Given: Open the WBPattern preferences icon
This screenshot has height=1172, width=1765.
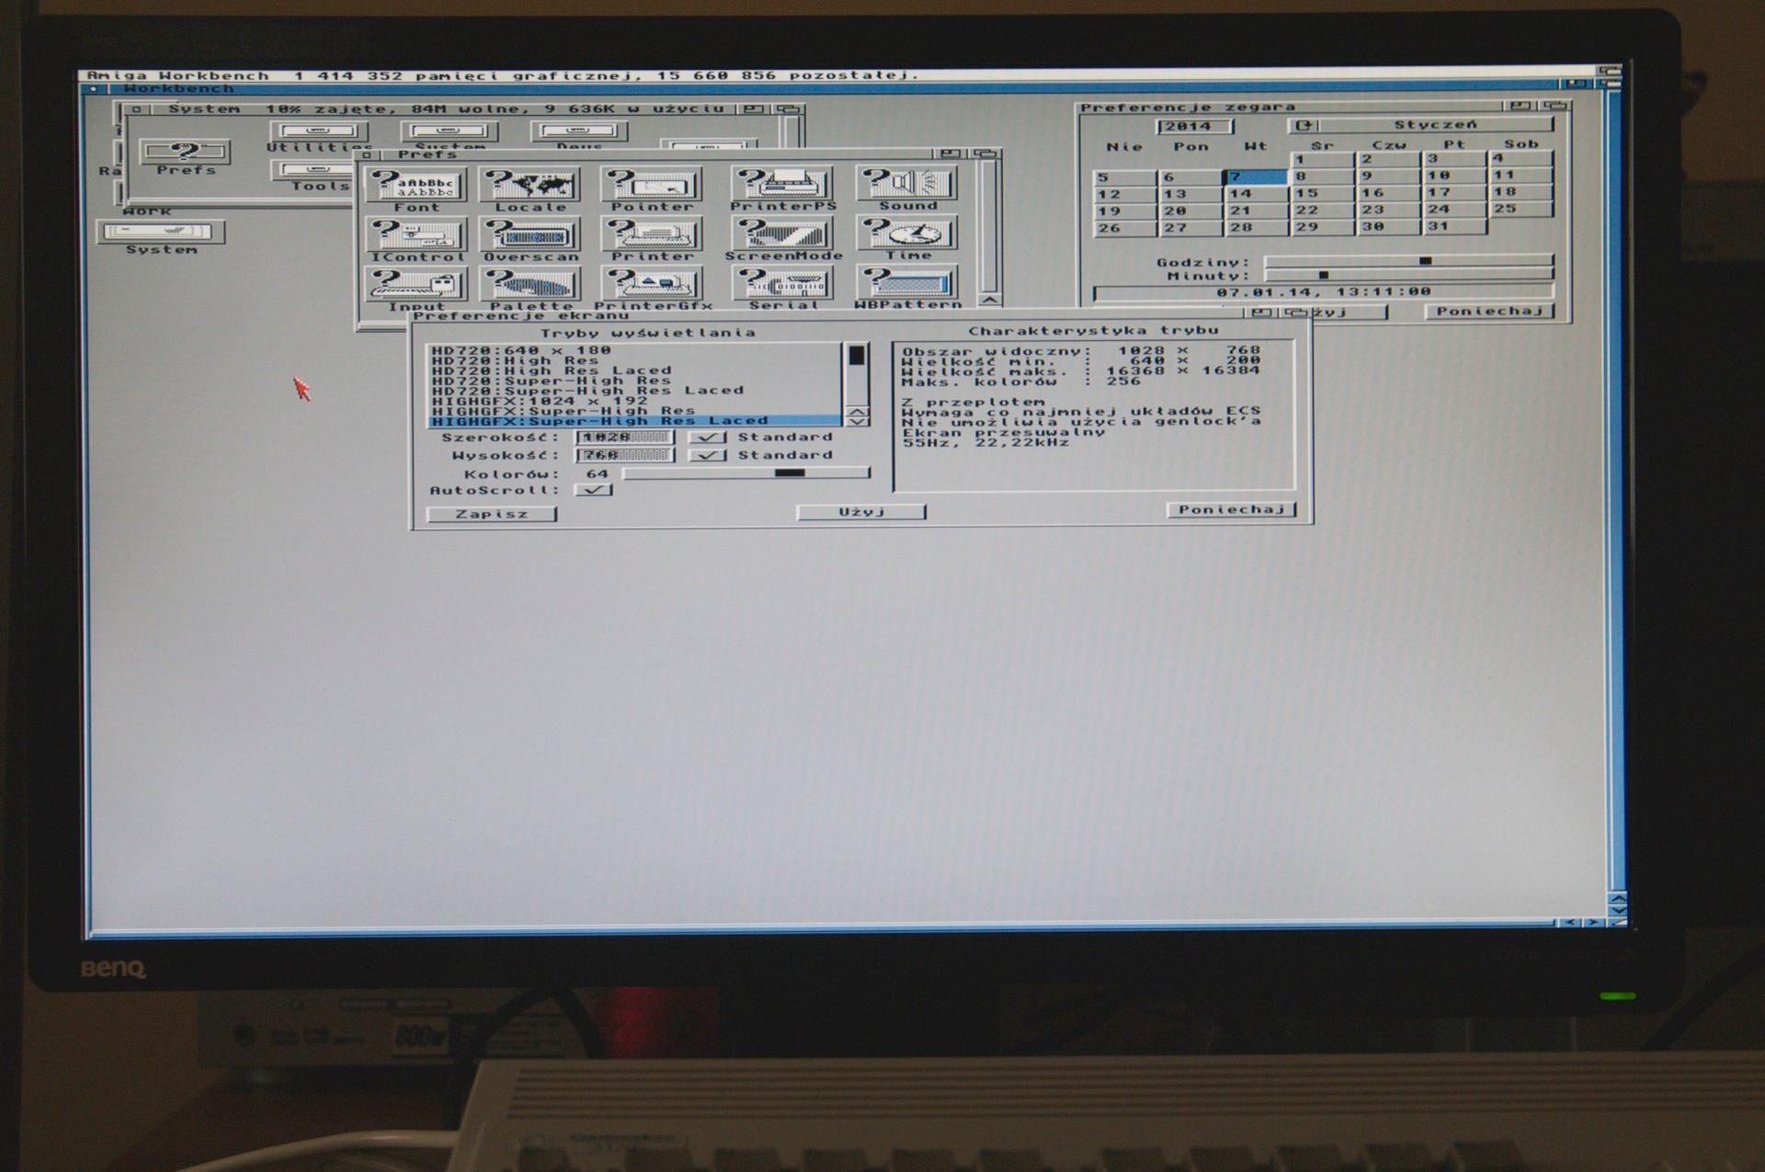Looking at the screenshot, I should pyautogui.click(x=907, y=288).
